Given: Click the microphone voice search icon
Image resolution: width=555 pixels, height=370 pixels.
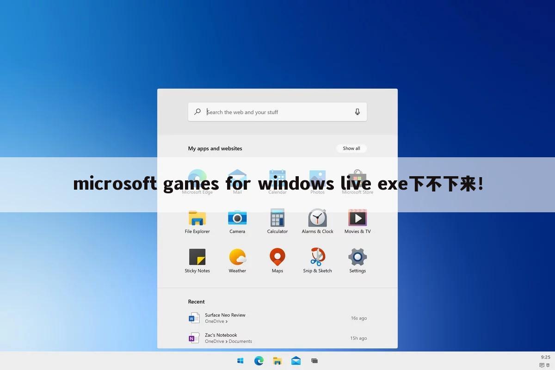Looking at the screenshot, I should pyautogui.click(x=358, y=112).
